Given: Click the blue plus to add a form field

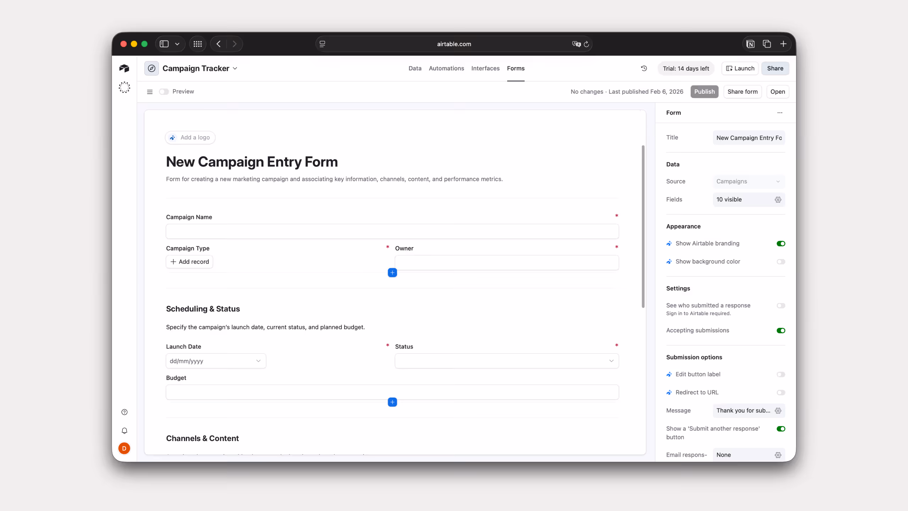Looking at the screenshot, I should (x=392, y=273).
